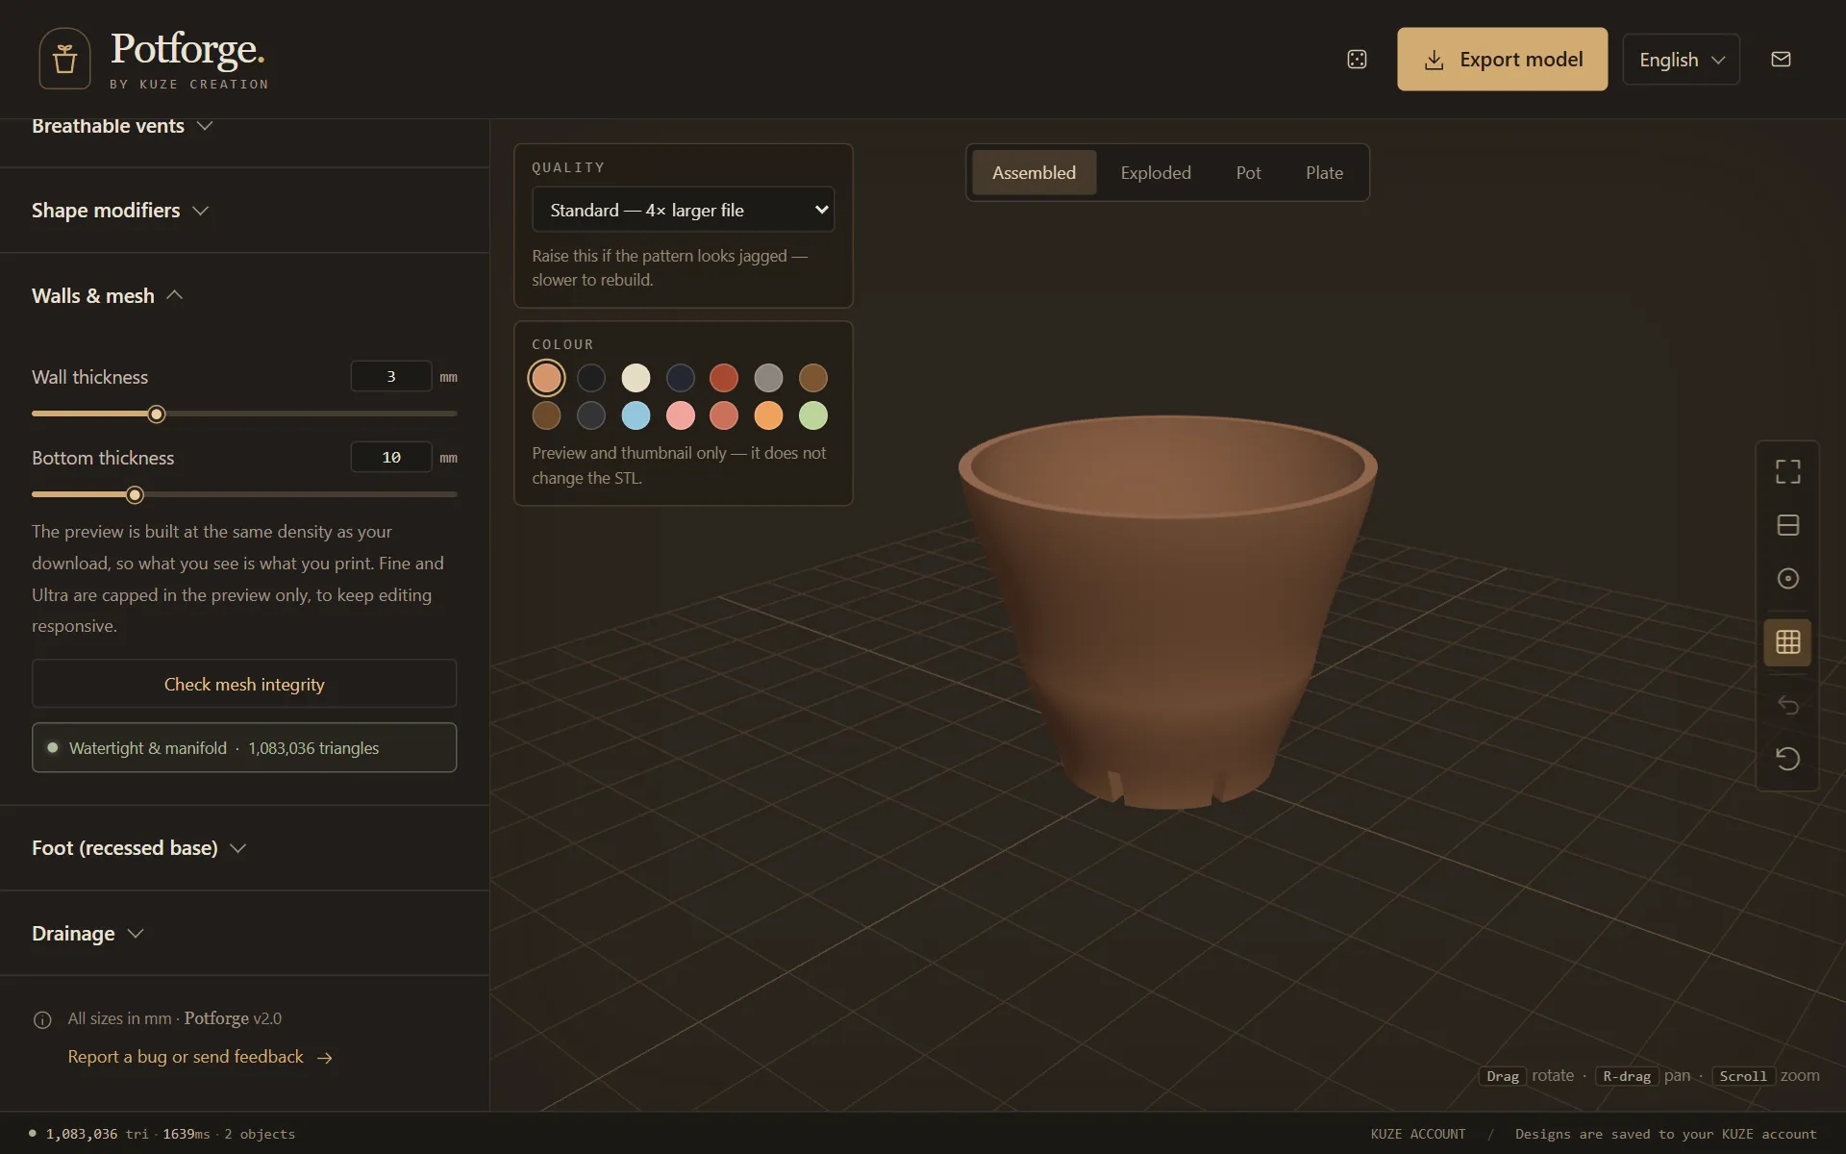
Task: Collapse the Walls & mesh section
Action: [x=107, y=295]
